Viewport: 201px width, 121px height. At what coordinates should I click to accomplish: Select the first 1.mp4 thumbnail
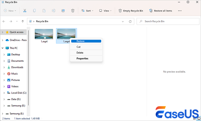pos(44,34)
